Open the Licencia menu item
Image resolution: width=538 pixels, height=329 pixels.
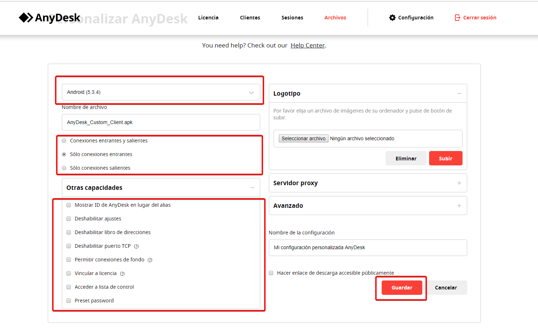point(208,18)
